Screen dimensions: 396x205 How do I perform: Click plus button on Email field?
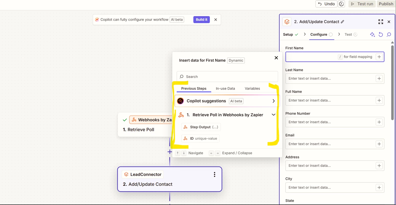click(x=379, y=144)
